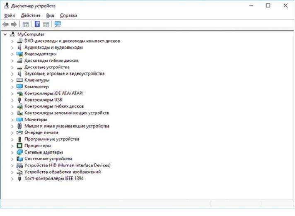
Task: Open the Вид menu
Action: [50, 15]
